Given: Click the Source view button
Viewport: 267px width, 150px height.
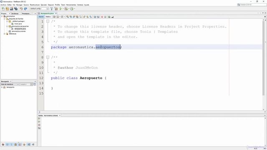Looking at the screenshot, I should coord(41,17).
